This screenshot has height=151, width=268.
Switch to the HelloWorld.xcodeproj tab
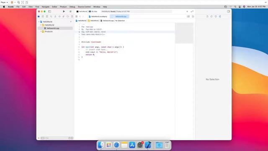[98, 16]
